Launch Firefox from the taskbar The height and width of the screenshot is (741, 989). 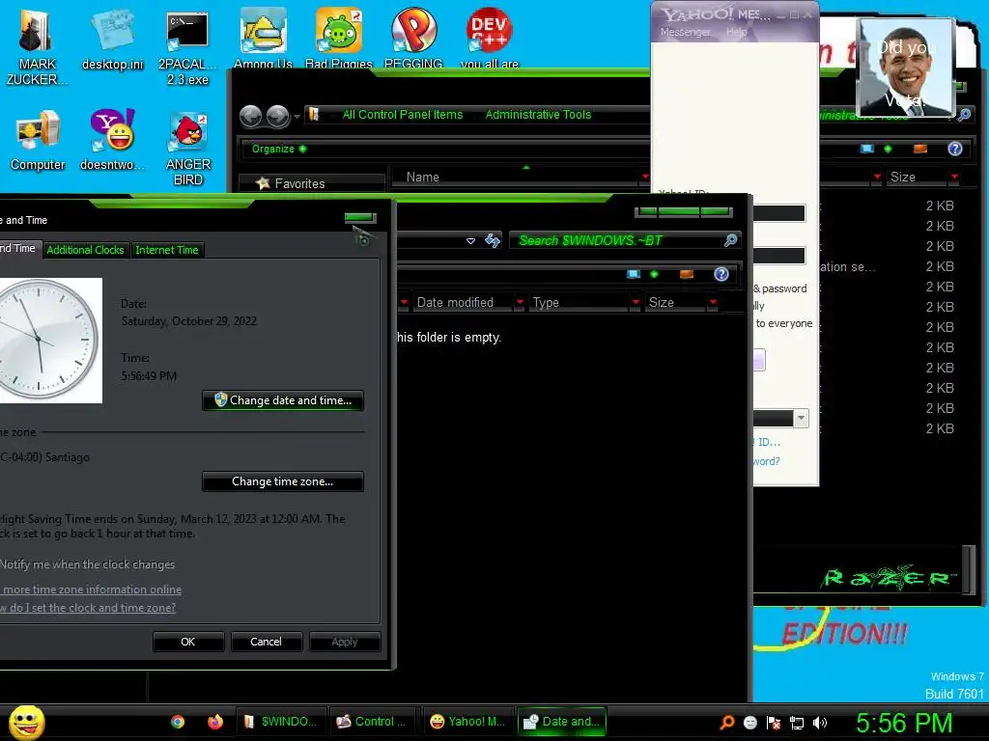[x=215, y=722]
